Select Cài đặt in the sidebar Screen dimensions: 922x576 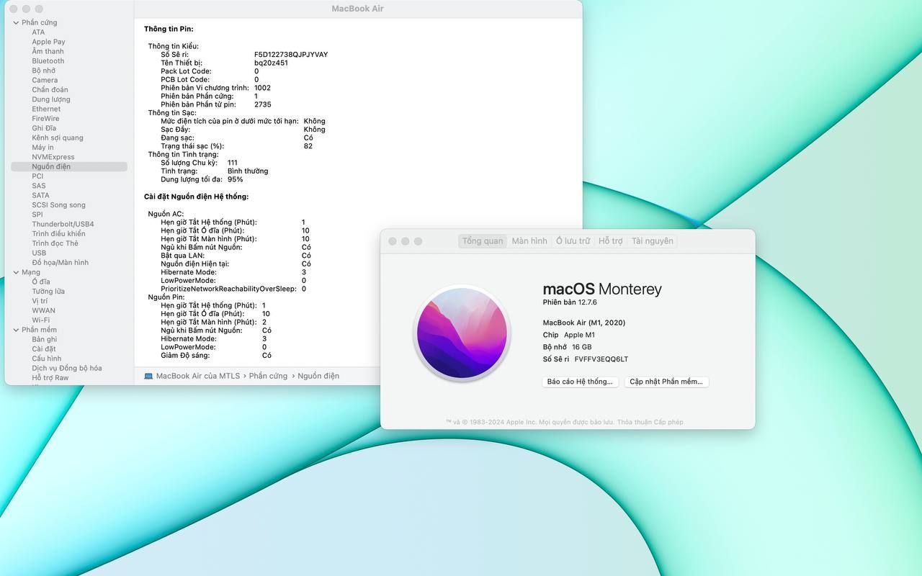pyautogui.click(x=44, y=349)
